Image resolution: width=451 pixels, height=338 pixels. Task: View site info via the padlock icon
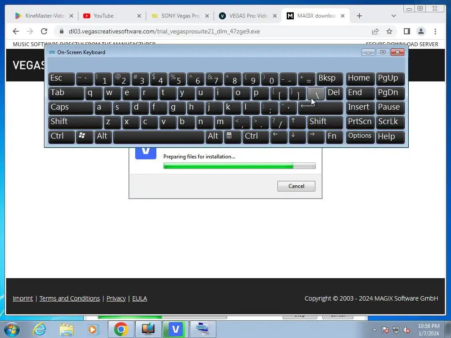[62, 31]
